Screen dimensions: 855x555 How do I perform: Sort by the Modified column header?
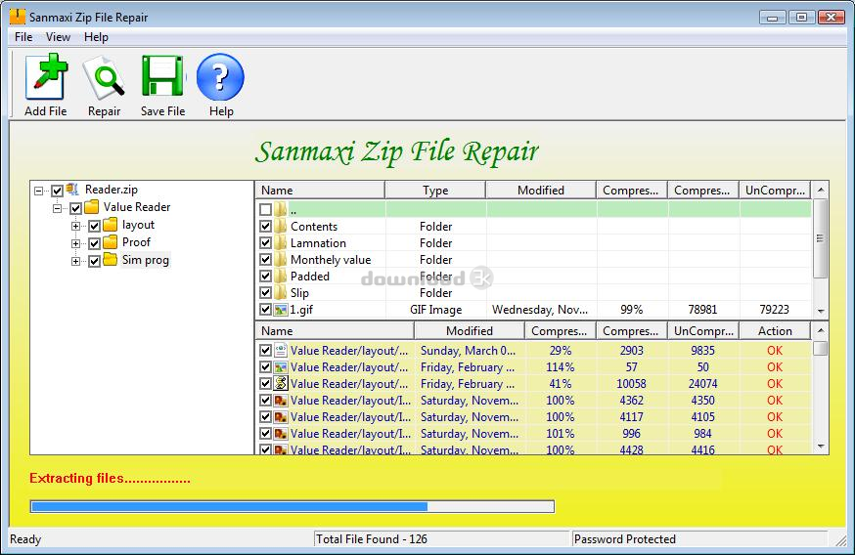540,191
